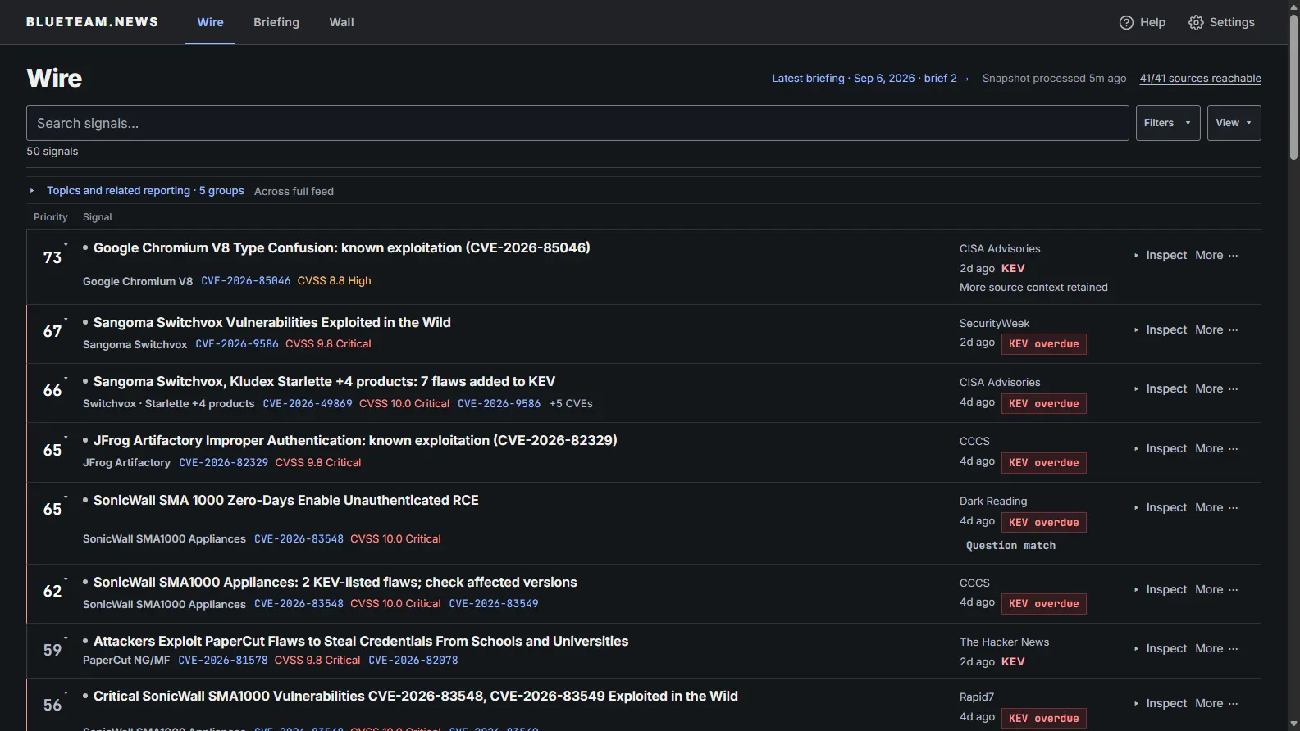This screenshot has width=1300, height=731.
Task: Open Settings via the gear icon
Action: tap(1196, 22)
